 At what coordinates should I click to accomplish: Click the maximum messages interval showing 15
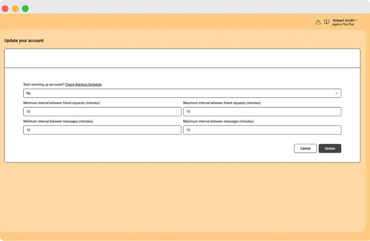click(x=262, y=130)
